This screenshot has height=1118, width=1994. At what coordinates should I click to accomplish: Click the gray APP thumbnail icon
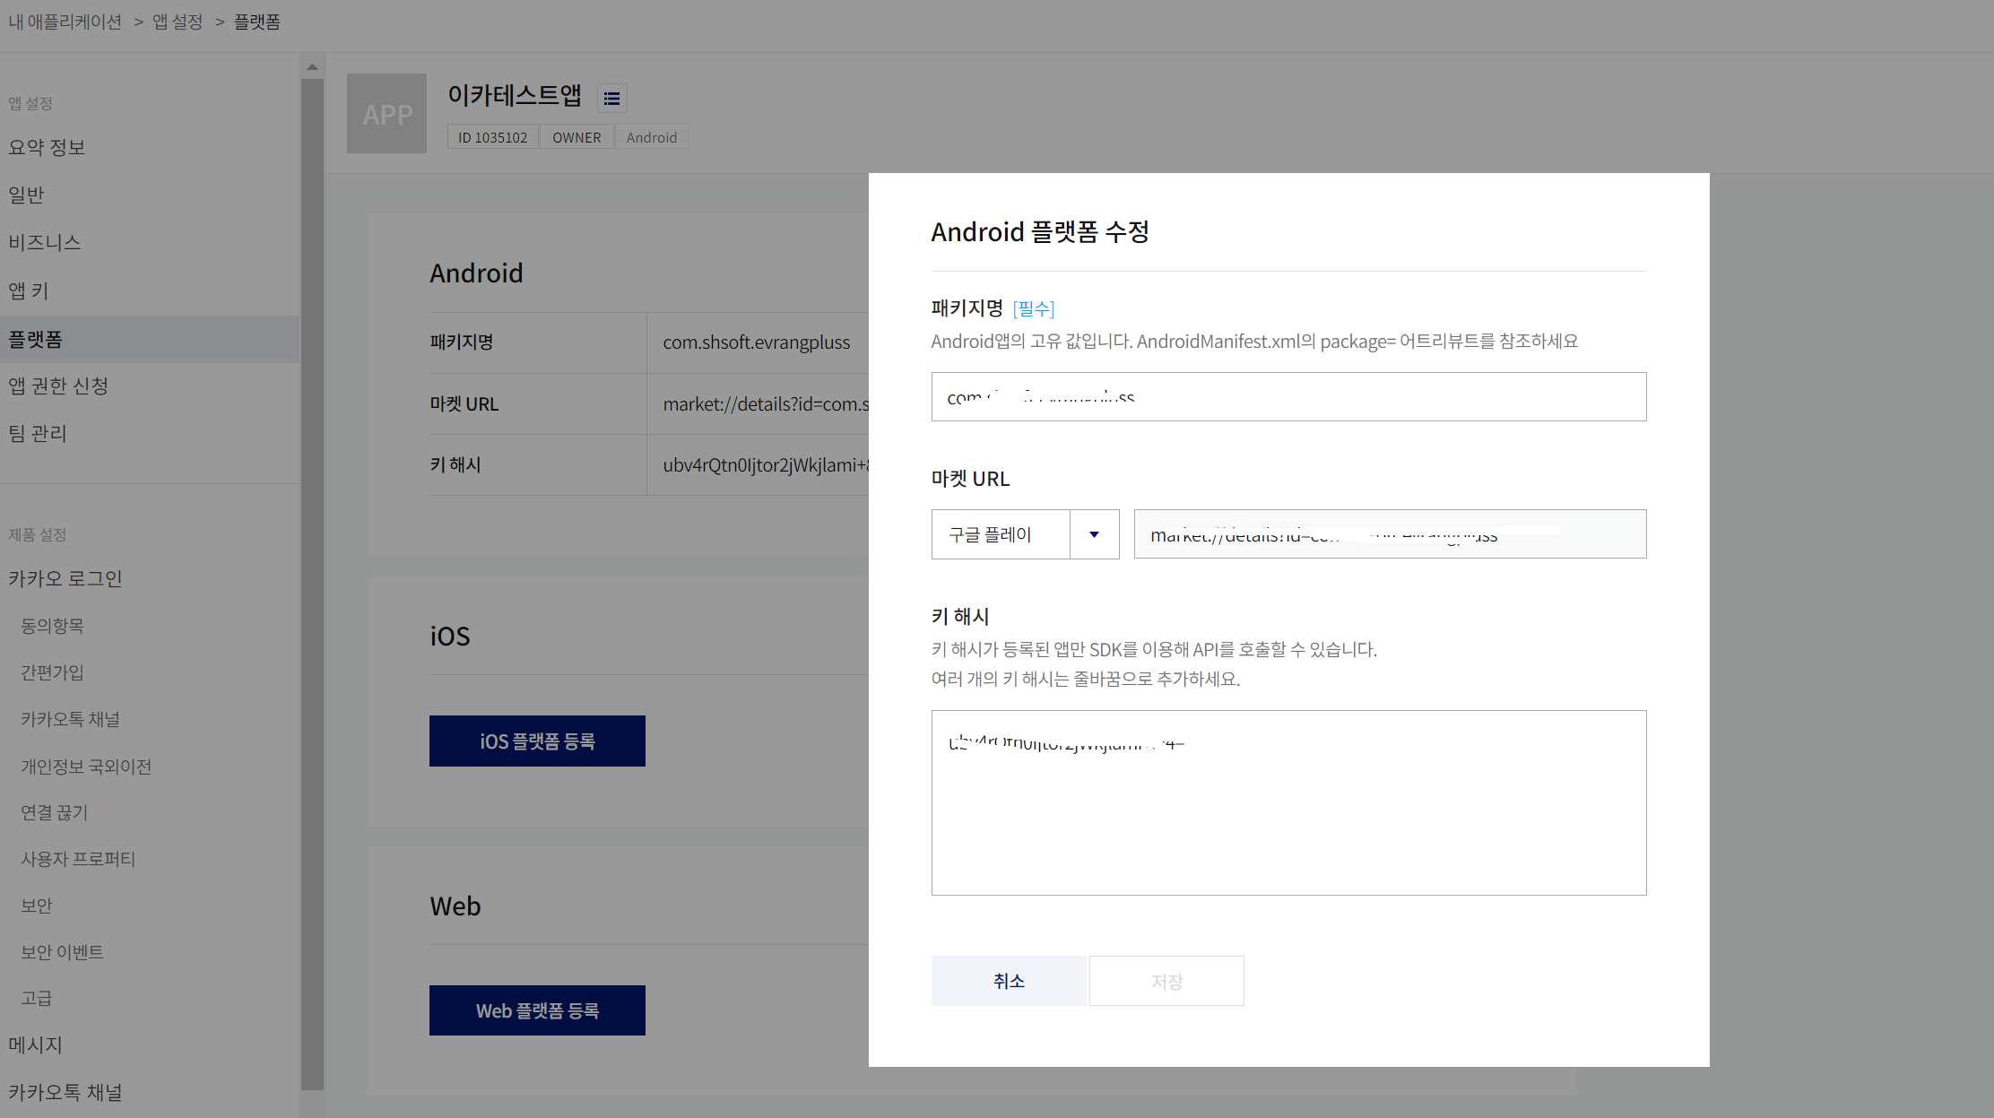click(x=386, y=114)
